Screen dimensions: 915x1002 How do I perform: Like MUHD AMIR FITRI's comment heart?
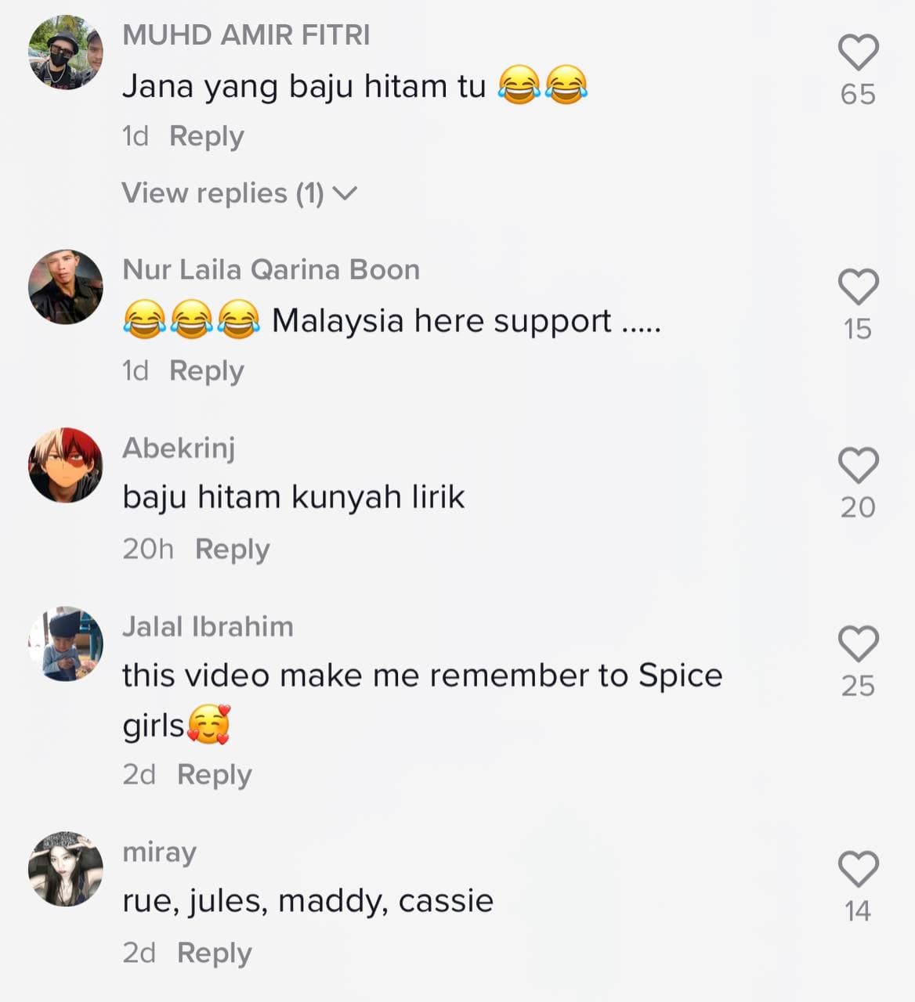point(859,52)
